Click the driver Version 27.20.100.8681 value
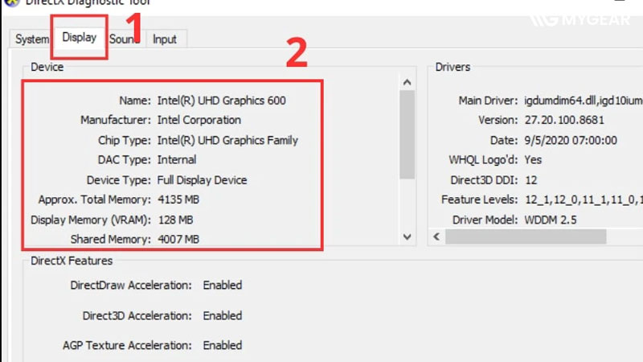 coord(563,120)
